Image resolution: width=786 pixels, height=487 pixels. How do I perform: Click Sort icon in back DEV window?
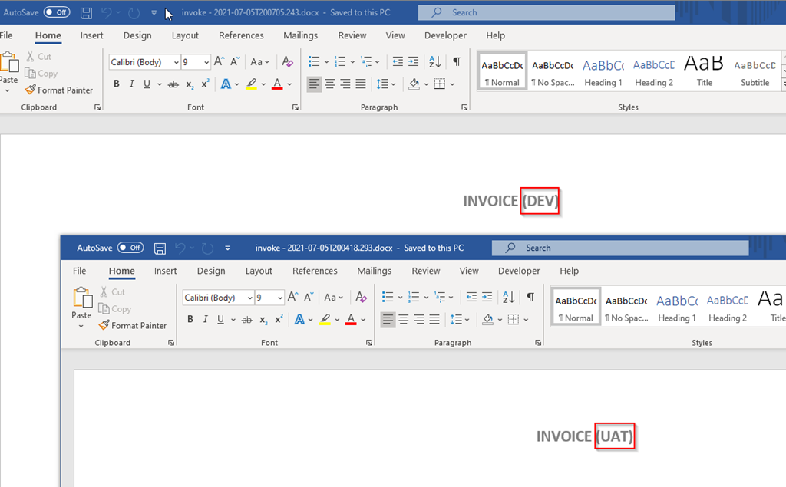point(434,61)
